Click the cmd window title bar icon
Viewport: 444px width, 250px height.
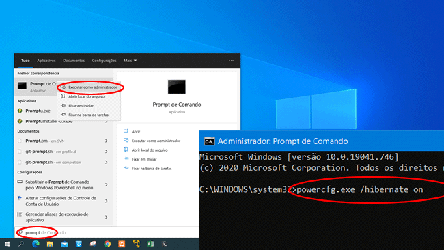pyautogui.click(x=210, y=141)
